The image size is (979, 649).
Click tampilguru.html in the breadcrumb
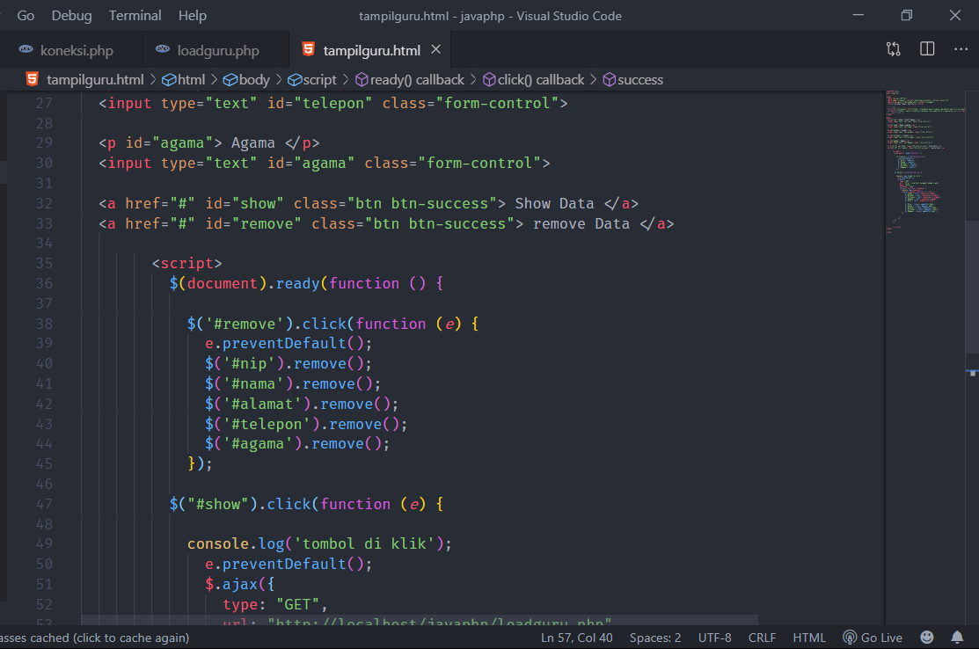[x=95, y=80]
